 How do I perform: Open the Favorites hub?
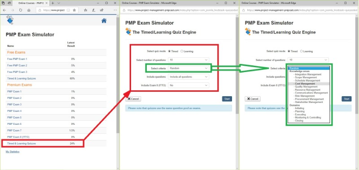[85, 10]
